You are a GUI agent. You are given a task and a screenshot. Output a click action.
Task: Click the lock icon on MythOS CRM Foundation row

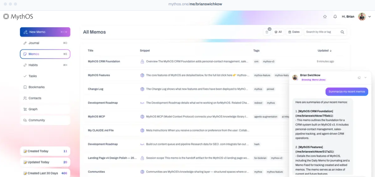142,62
